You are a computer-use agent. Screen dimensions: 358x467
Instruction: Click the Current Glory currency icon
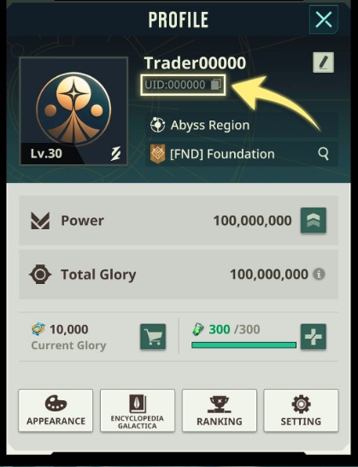(x=38, y=329)
